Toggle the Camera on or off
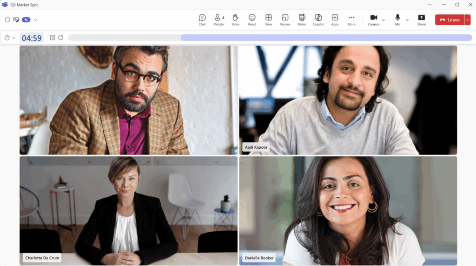This screenshot has height=266, width=476. pyautogui.click(x=373, y=19)
